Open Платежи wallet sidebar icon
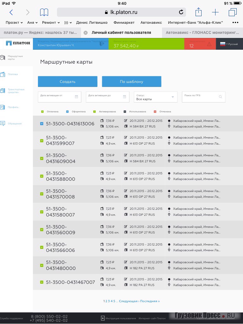This screenshot has height=324, width=243. 3,74
